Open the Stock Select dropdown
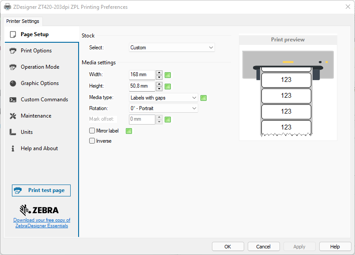Viewport: 355px width, 255px height. [172, 48]
